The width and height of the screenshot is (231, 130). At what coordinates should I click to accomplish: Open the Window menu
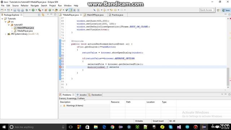[67, 6]
